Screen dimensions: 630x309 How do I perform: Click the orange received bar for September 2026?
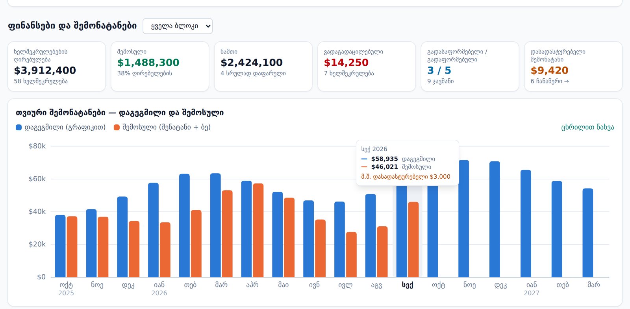click(413, 240)
